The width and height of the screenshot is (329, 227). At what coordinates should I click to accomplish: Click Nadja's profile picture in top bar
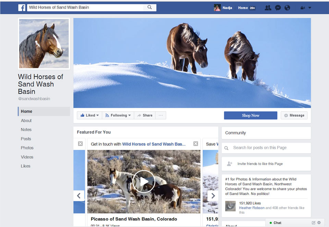pyautogui.click(x=217, y=8)
